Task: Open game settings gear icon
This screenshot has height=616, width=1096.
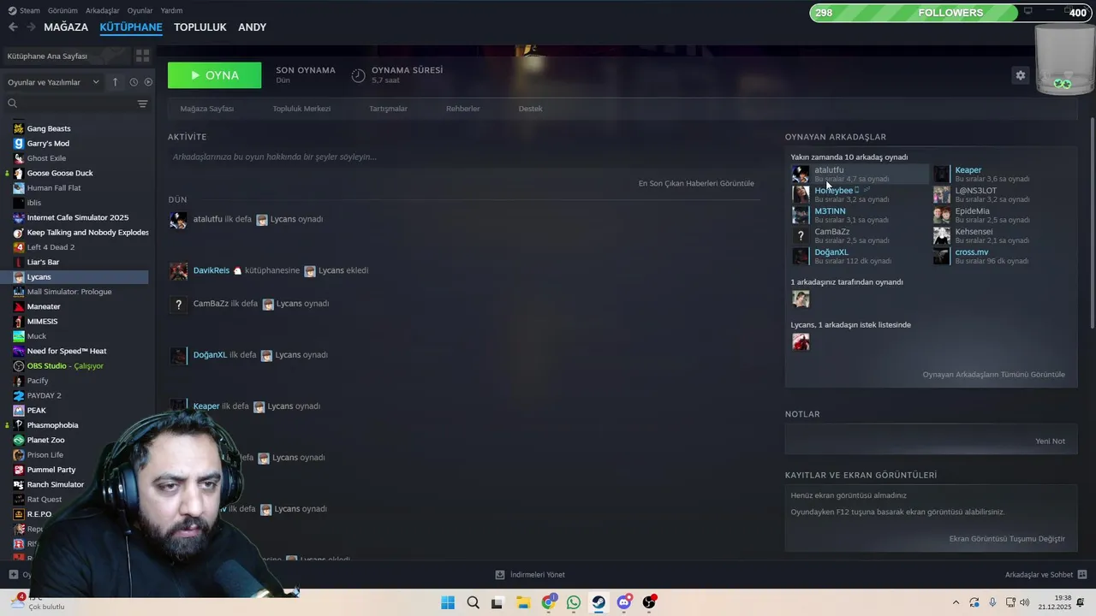Action: [1020, 75]
